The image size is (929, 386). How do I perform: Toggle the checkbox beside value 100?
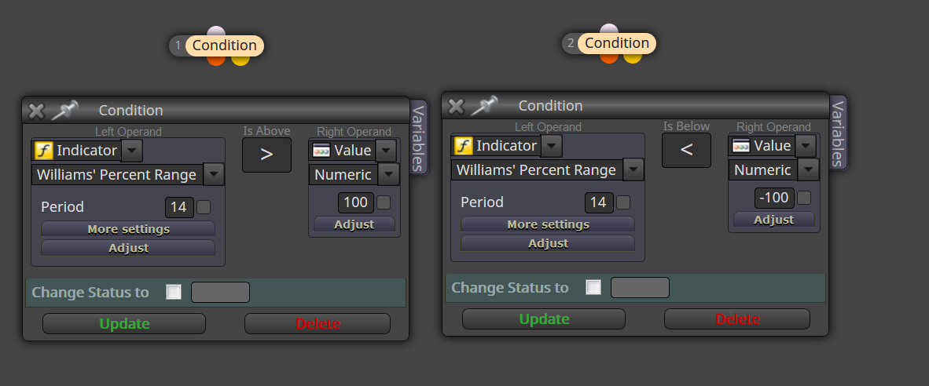[x=384, y=202]
